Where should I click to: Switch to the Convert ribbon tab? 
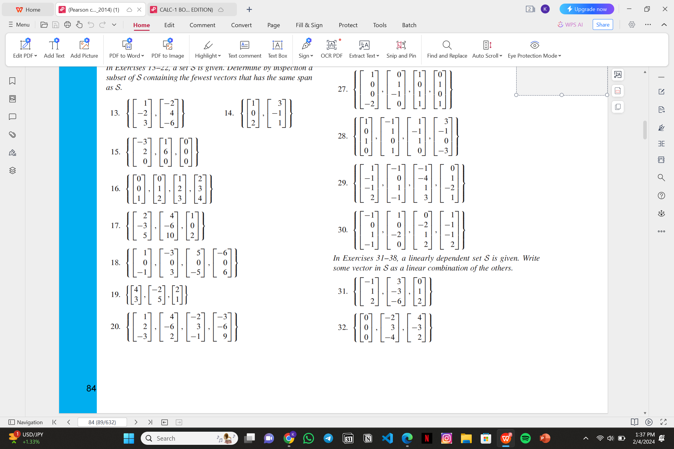(x=241, y=25)
